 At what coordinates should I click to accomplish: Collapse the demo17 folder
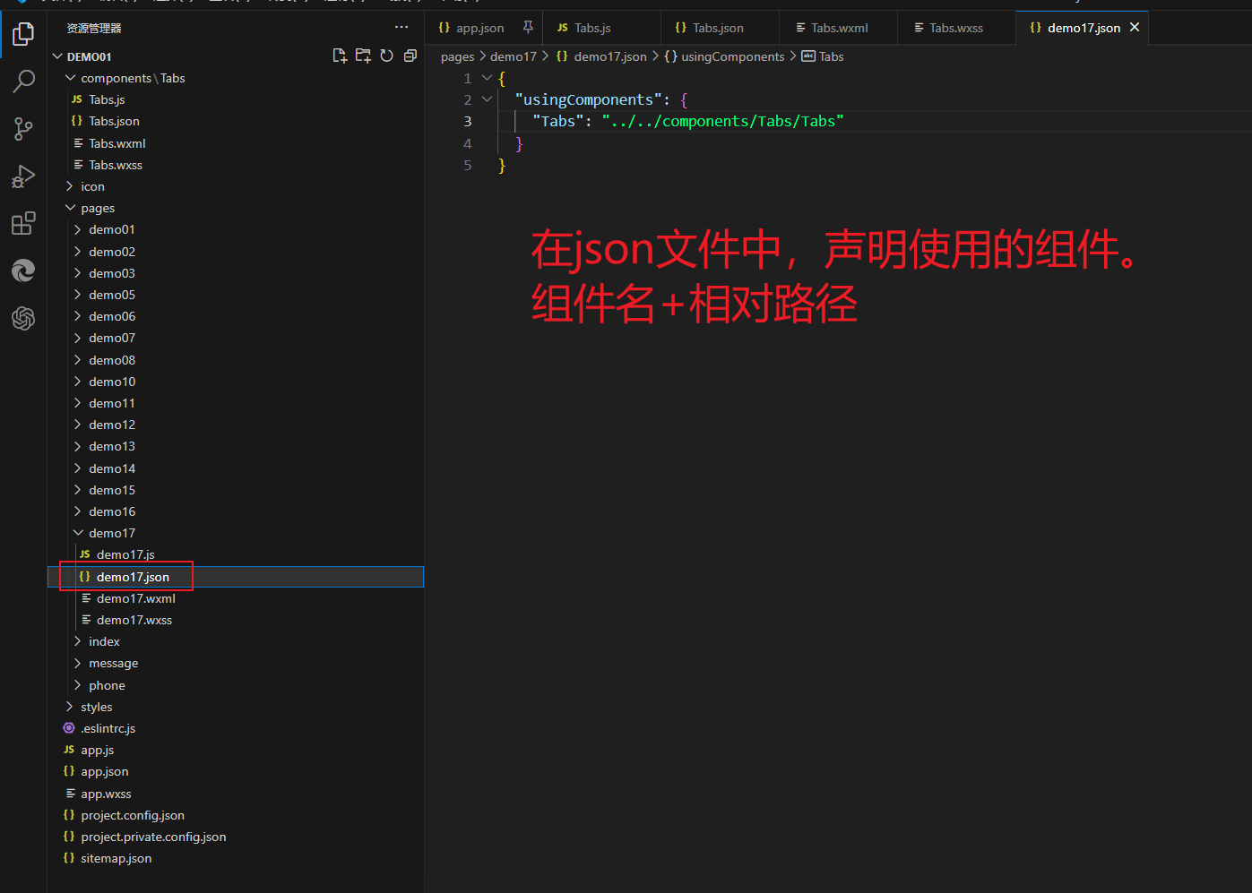click(235, 533)
